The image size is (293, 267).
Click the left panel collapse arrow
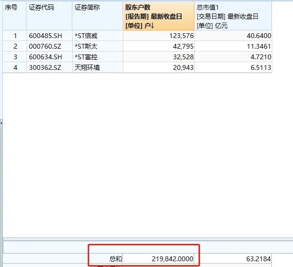(1, 123)
